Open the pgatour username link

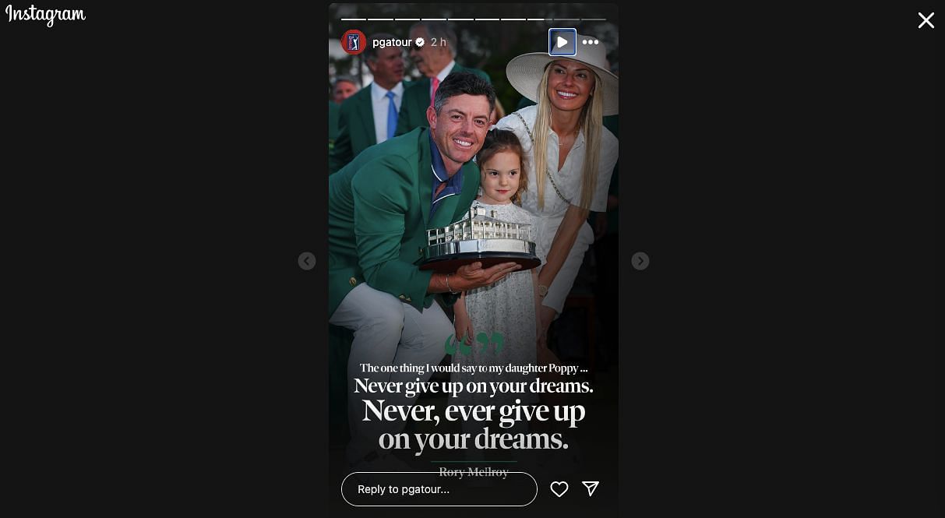pyautogui.click(x=392, y=42)
